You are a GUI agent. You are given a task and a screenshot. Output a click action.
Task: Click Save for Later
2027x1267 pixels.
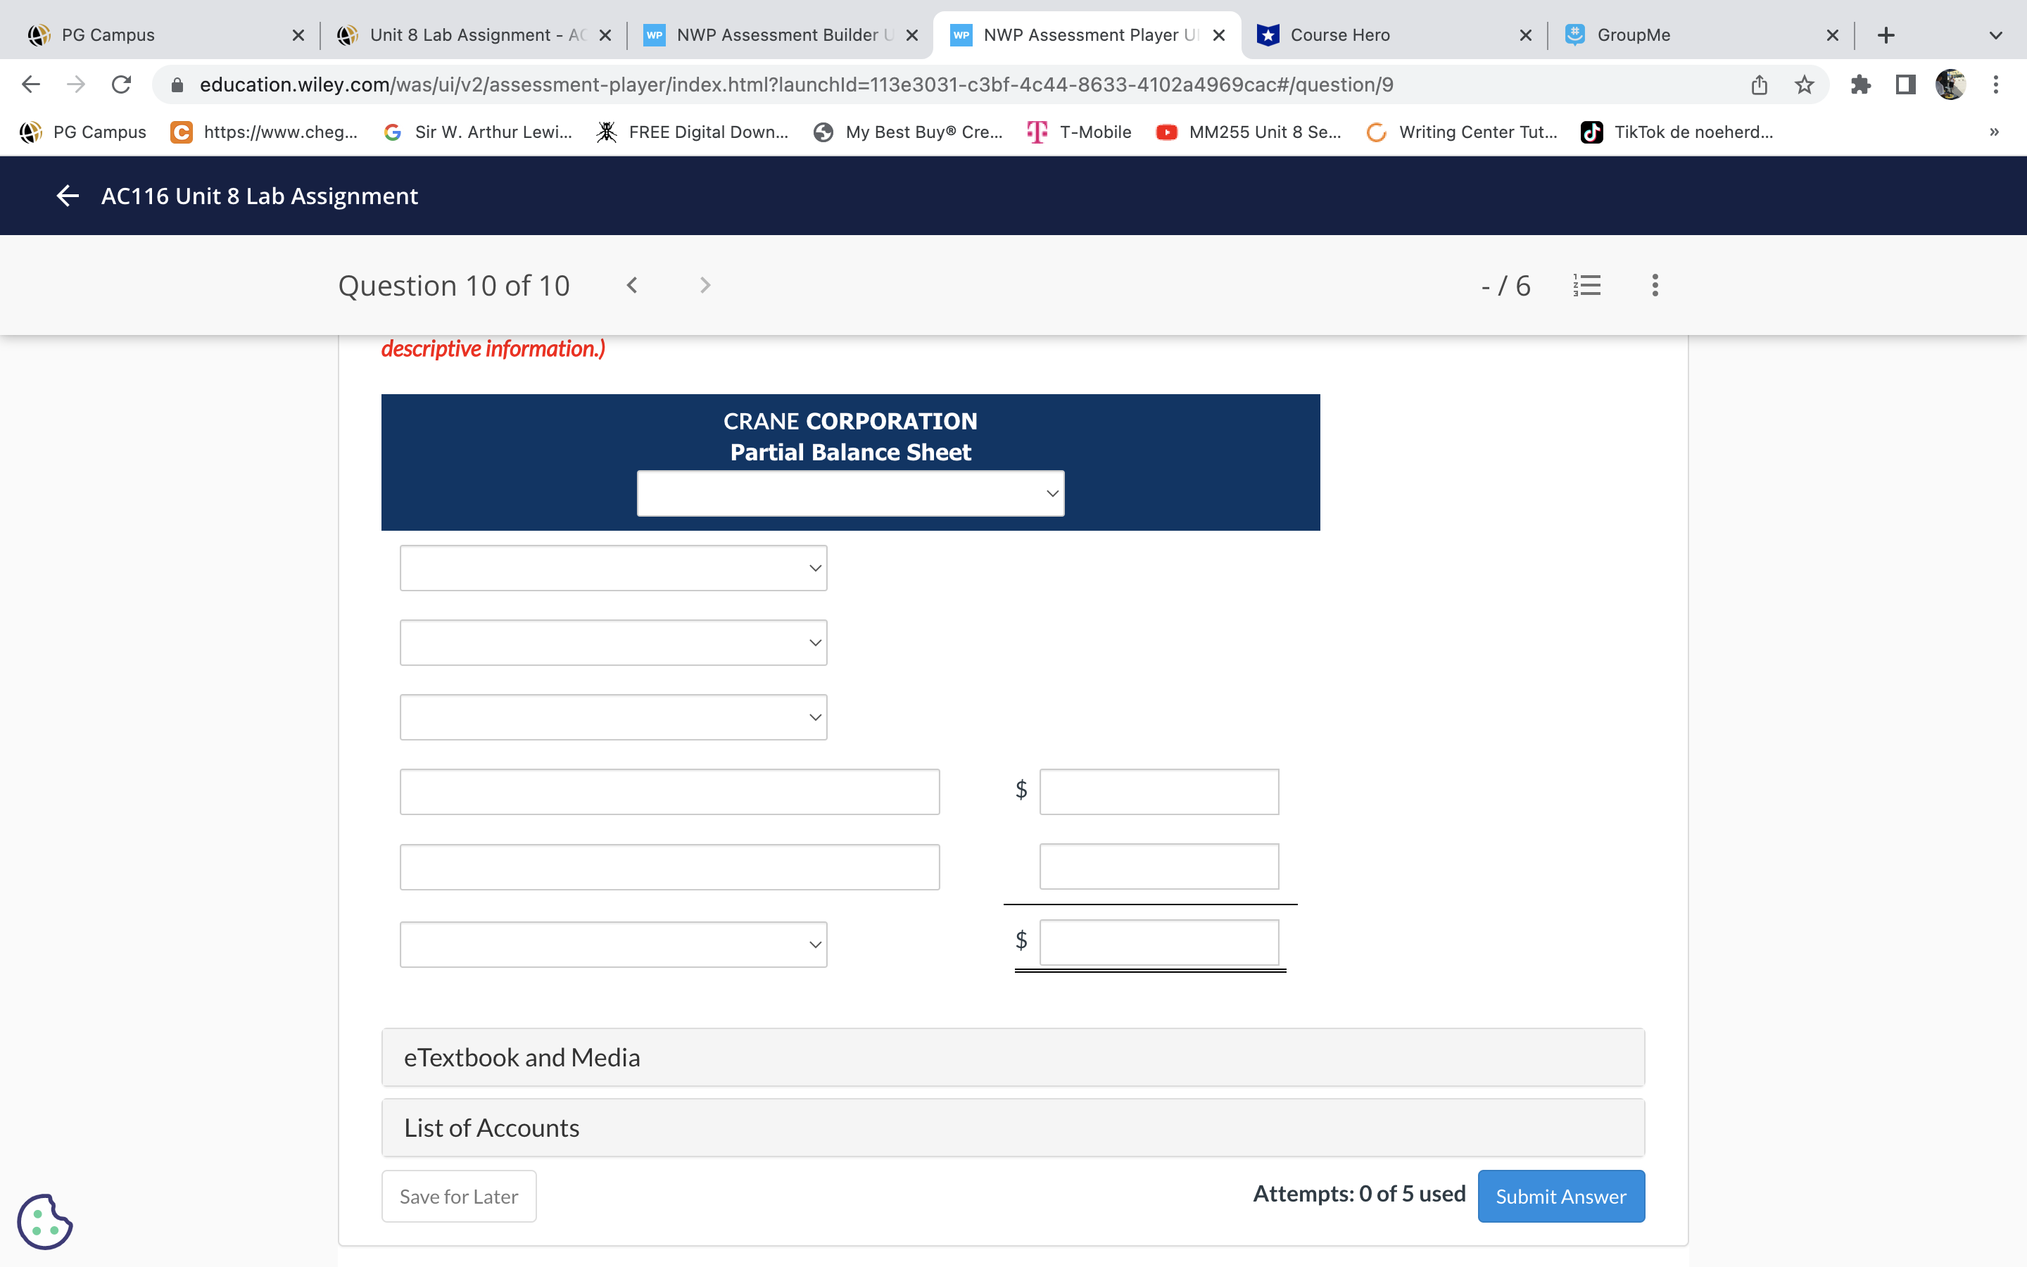click(458, 1196)
